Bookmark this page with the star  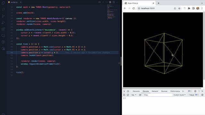click(x=179, y=8)
